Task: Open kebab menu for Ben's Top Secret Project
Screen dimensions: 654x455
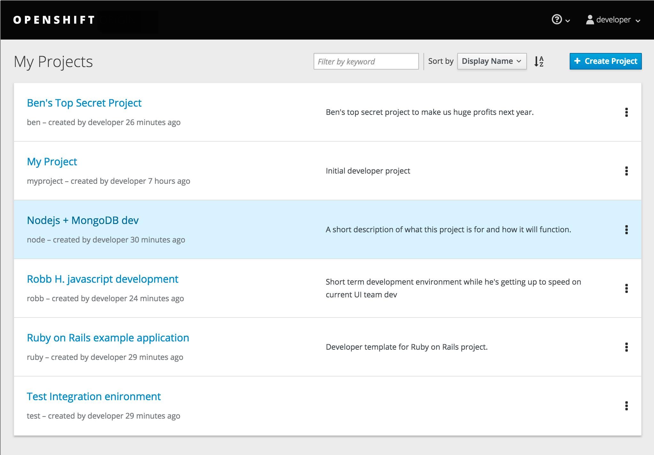Action: click(x=626, y=112)
